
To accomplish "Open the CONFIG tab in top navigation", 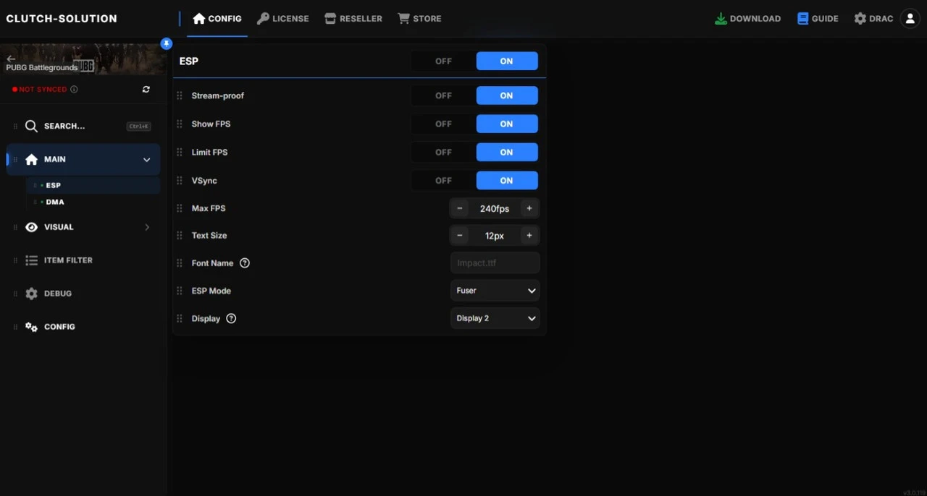I will point(217,19).
